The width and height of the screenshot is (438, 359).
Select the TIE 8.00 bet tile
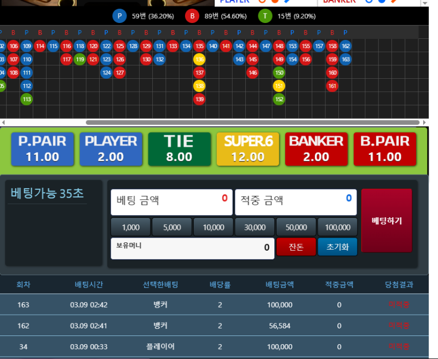[x=180, y=149]
